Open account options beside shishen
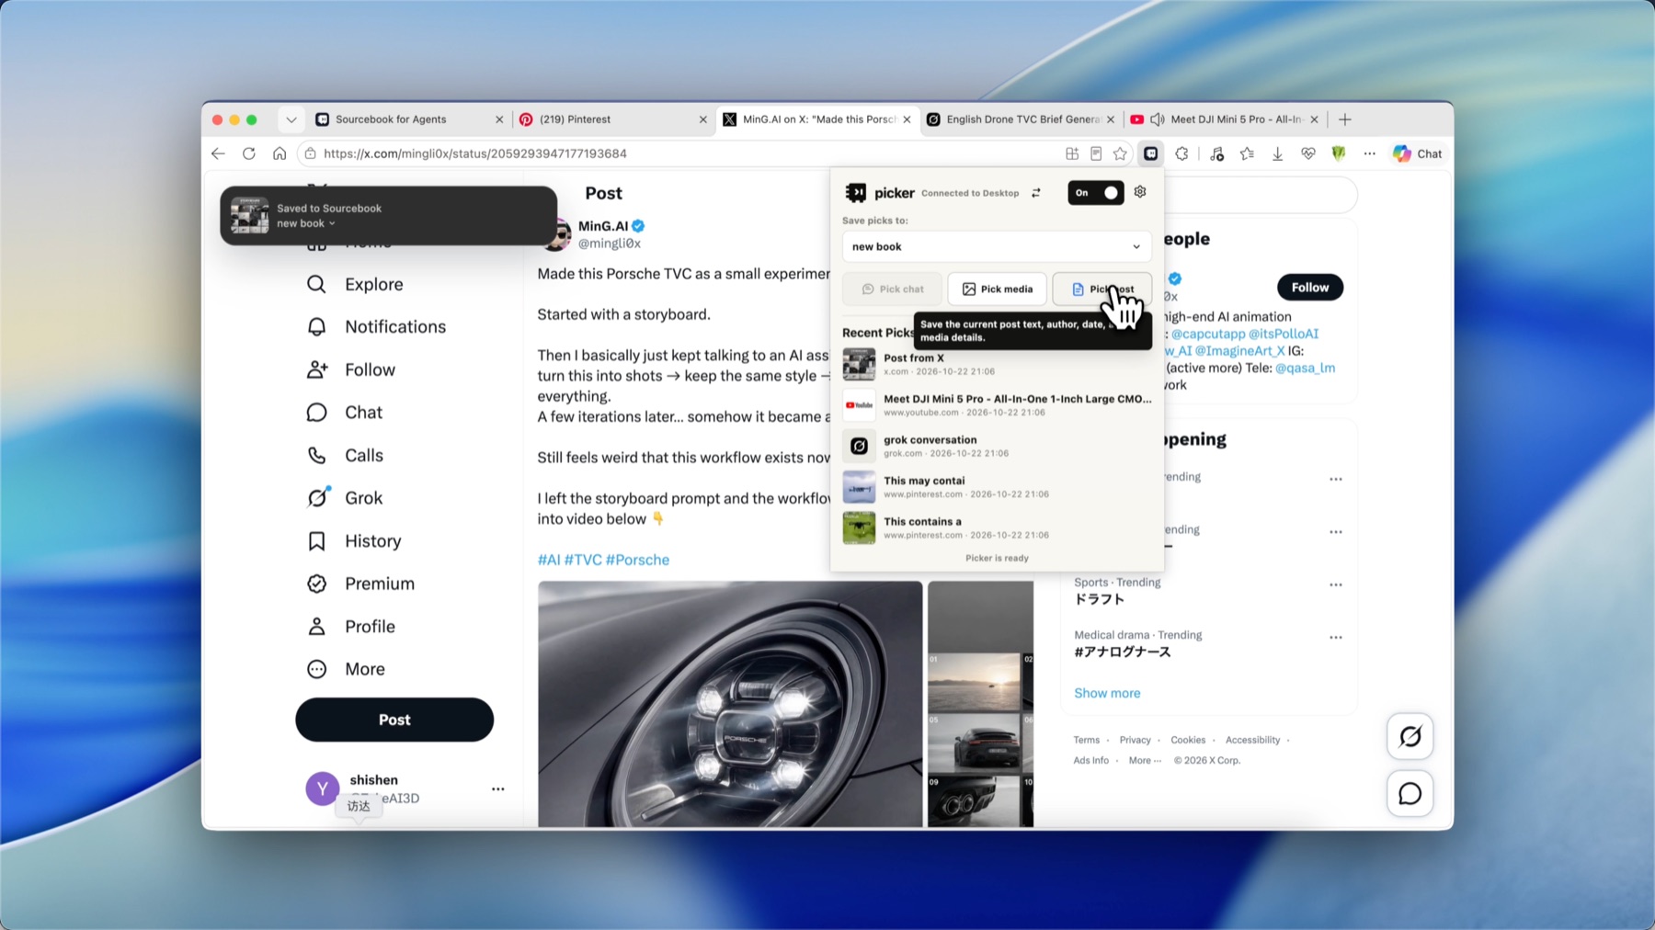The height and width of the screenshot is (930, 1655). pyautogui.click(x=497, y=788)
